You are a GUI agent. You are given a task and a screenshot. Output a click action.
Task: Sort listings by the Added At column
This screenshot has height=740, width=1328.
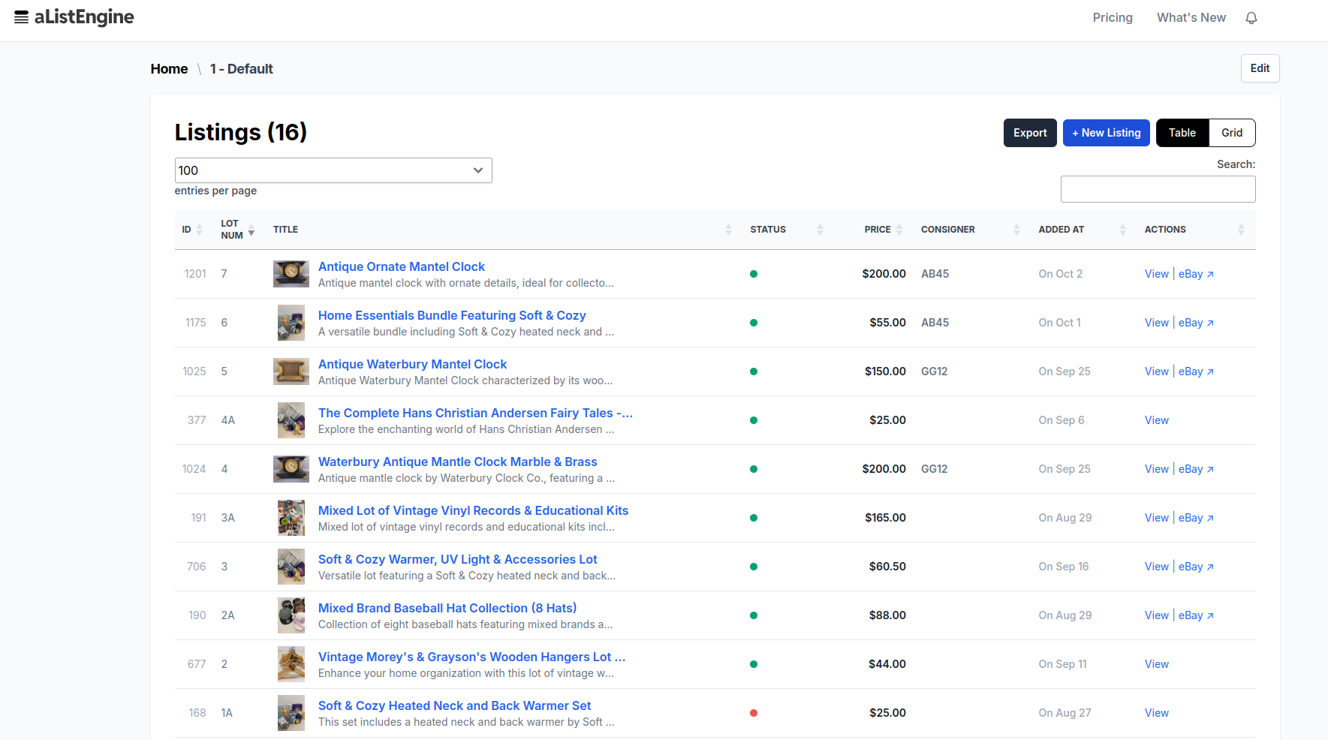point(1122,230)
